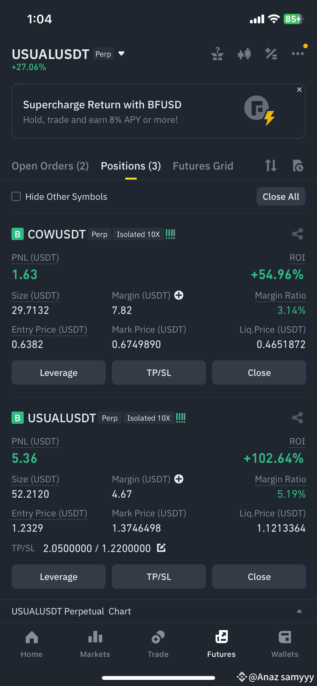
Task: Tap the up-down arrows sort icon
Action: point(271,166)
